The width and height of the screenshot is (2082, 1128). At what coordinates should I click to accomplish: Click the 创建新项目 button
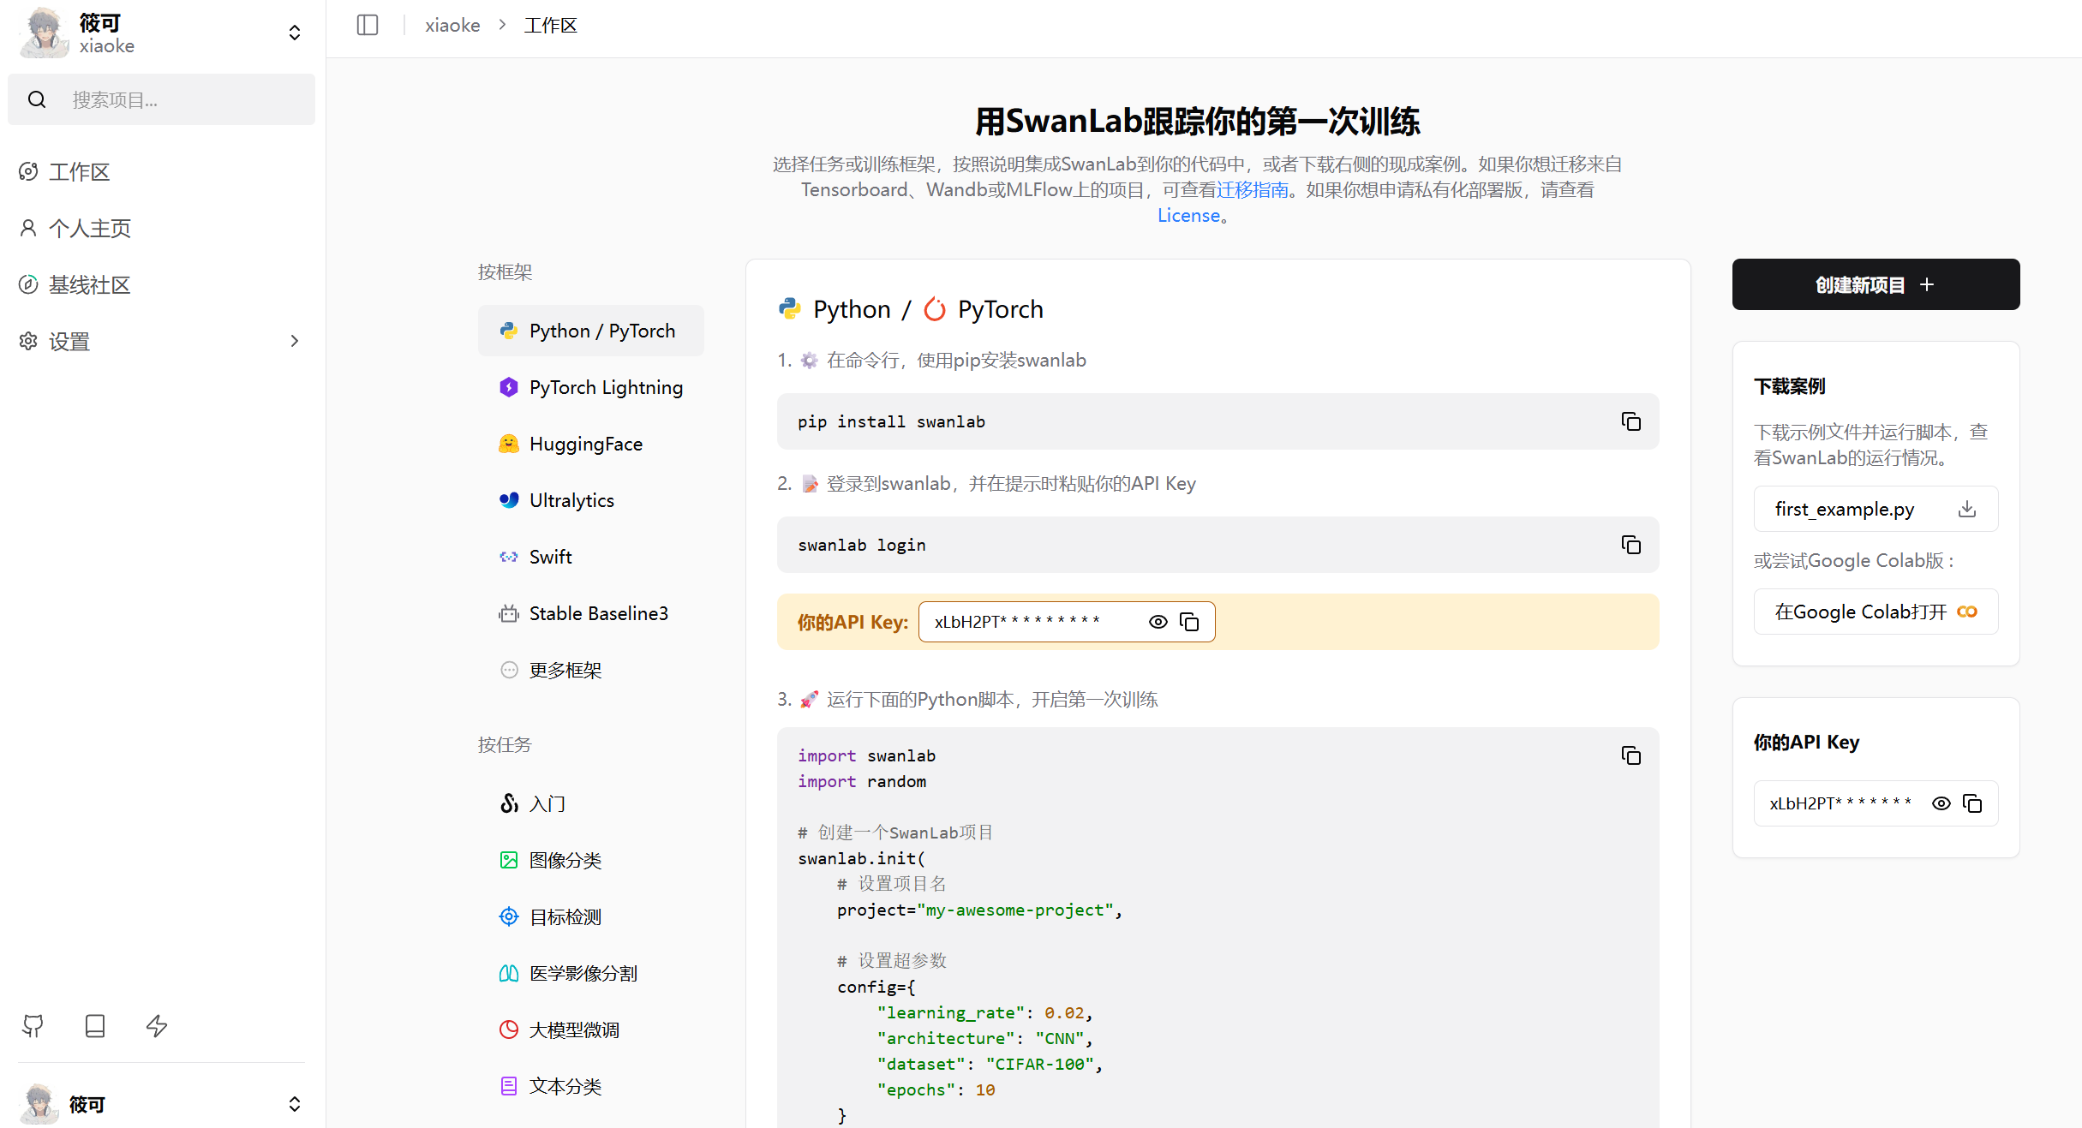click(x=1875, y=283)
